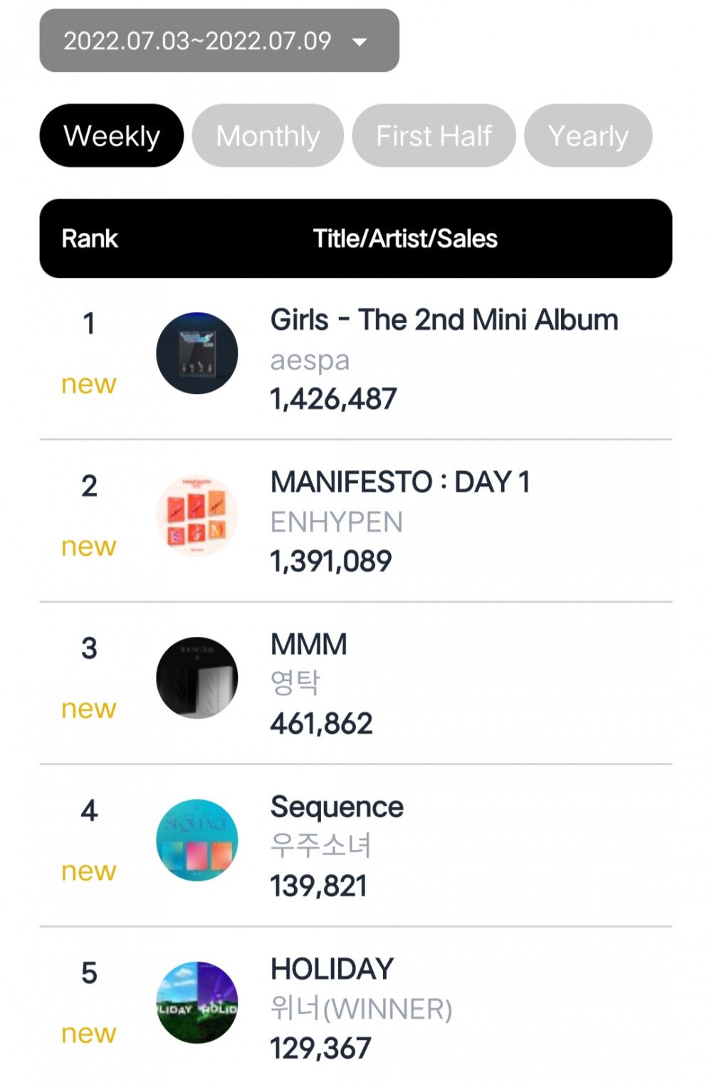712x1085 pixels.
Task: Click the dropdown arrow beside the date range
Action: coord(360,42)
